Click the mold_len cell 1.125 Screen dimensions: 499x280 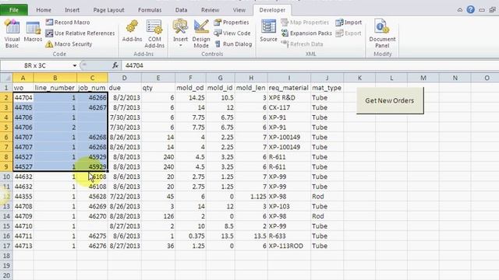[251, 197]
